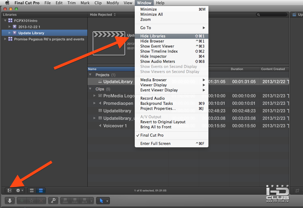This screenshot has width=303, height=208.
Task: Switch browser to filmstrip view
Action: tap(32, 190)
